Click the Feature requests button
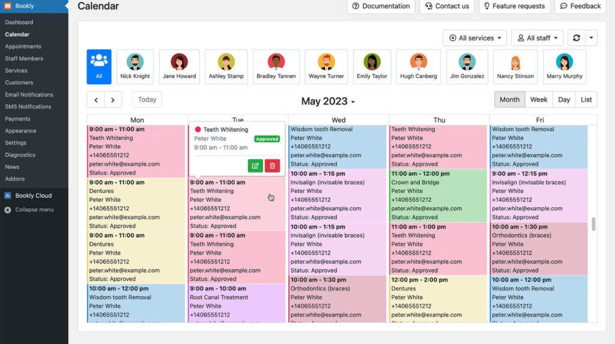 (514, 6)
